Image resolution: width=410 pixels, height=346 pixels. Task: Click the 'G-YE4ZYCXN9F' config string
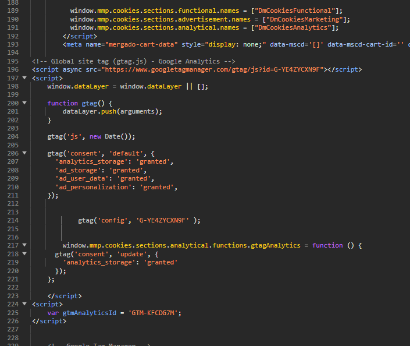[x=162, y=220]
